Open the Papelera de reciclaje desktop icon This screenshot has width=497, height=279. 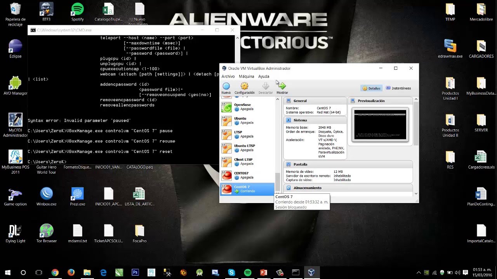[x=16, y=15]
